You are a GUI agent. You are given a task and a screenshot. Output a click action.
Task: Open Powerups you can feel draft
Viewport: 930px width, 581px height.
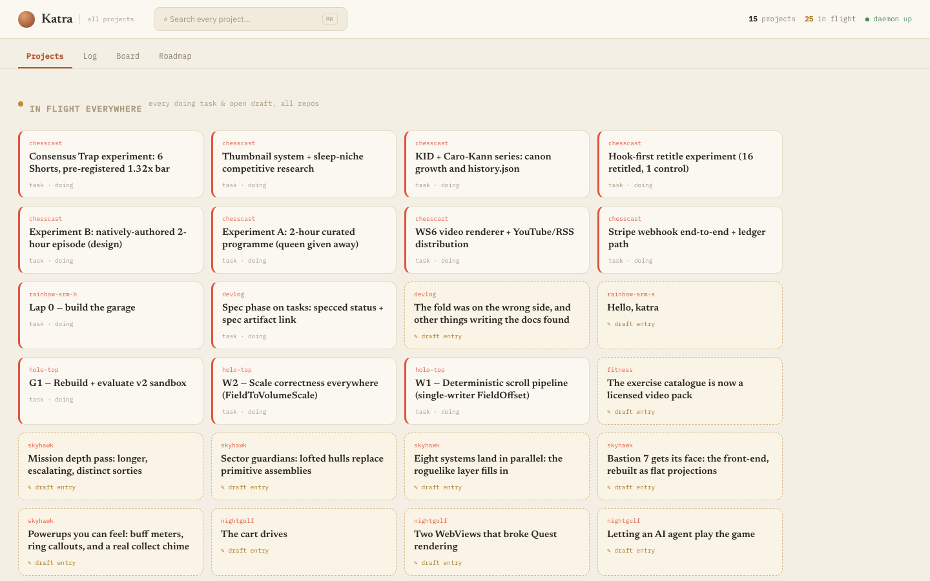110,542
